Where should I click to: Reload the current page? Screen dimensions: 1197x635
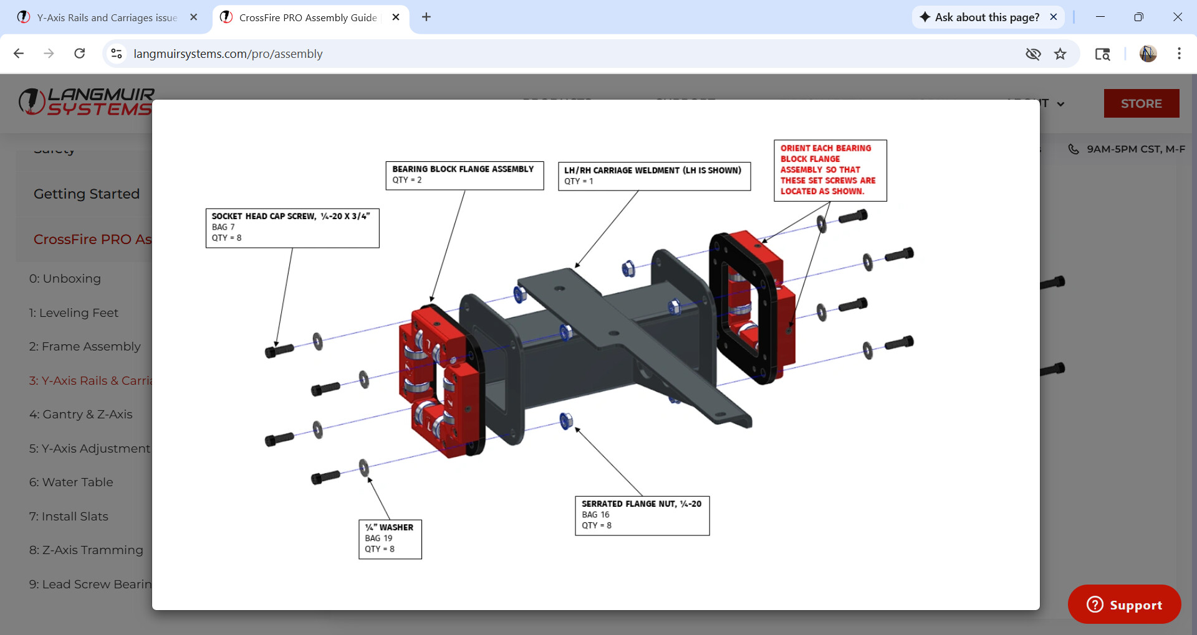pyautogui.click(x=79, y=54)
